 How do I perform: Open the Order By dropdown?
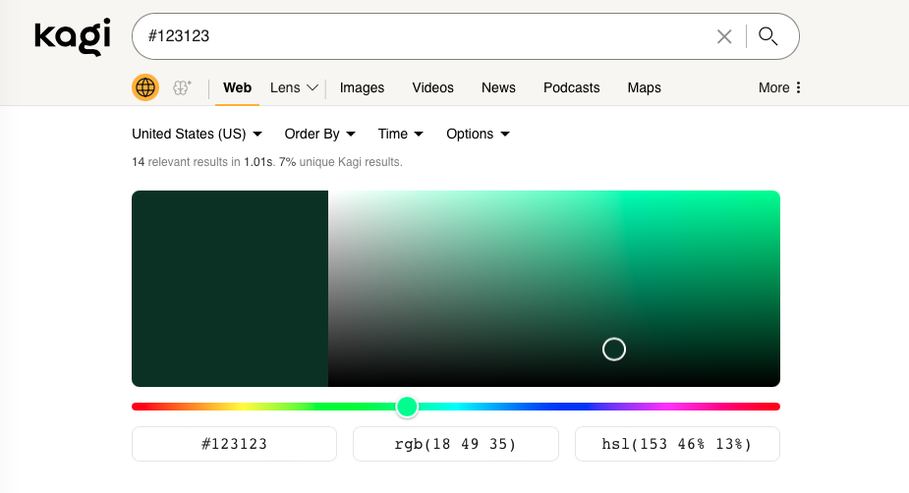pos(319,134)
